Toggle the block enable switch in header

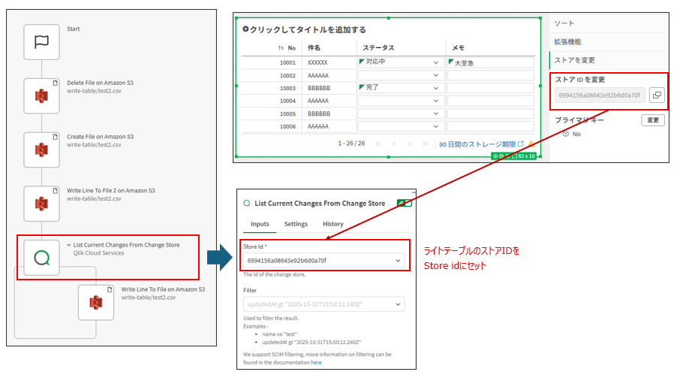(405, 203)
